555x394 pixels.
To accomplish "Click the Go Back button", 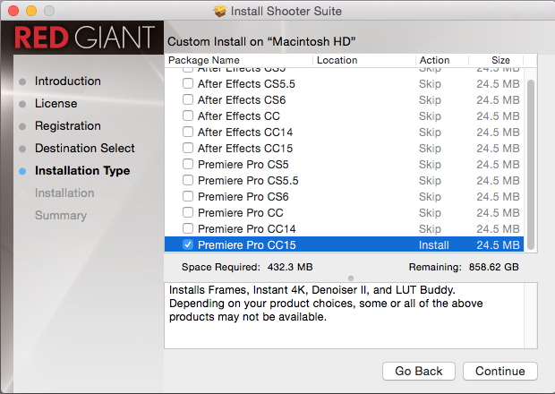I will click(x=419, y=371).
